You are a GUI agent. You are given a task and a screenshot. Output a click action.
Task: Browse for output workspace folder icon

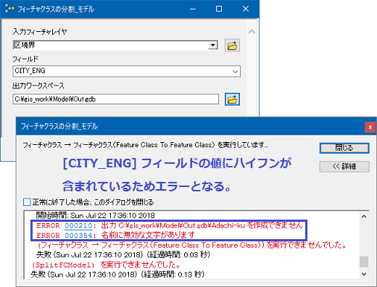point(232,99)
